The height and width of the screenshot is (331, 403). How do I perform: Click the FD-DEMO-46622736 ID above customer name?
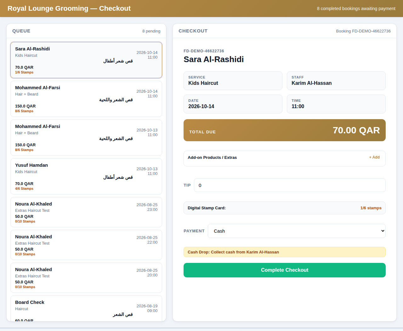[x=204, y=51]
